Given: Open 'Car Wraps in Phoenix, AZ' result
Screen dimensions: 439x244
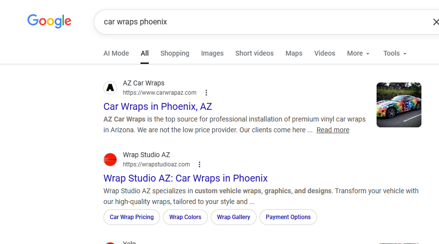Looking at the screenshot, I should tap(158, 106).
